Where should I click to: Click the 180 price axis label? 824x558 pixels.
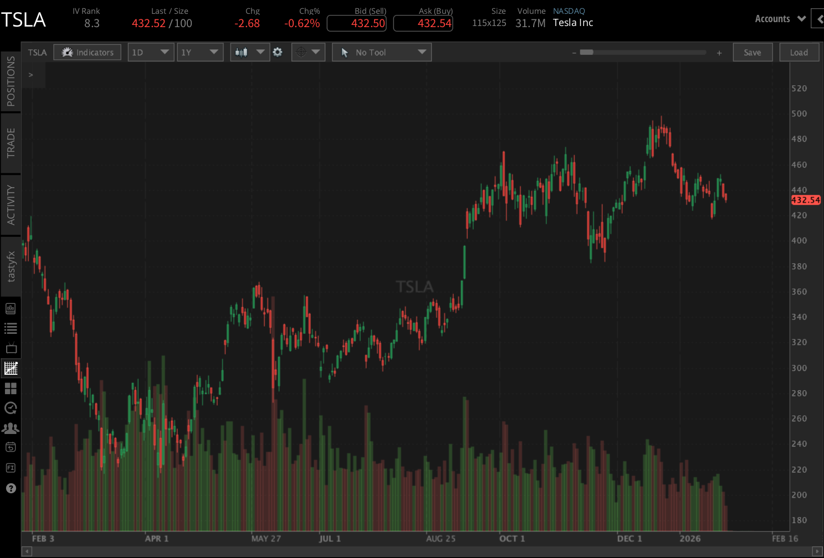point(799,520)
